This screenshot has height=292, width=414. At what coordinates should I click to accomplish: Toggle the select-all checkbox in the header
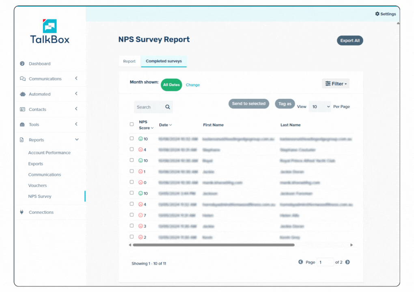tap(132, 125)
